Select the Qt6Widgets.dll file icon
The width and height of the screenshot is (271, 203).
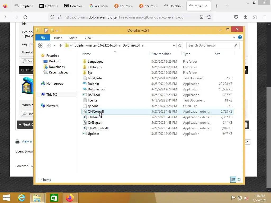point(84,128)
